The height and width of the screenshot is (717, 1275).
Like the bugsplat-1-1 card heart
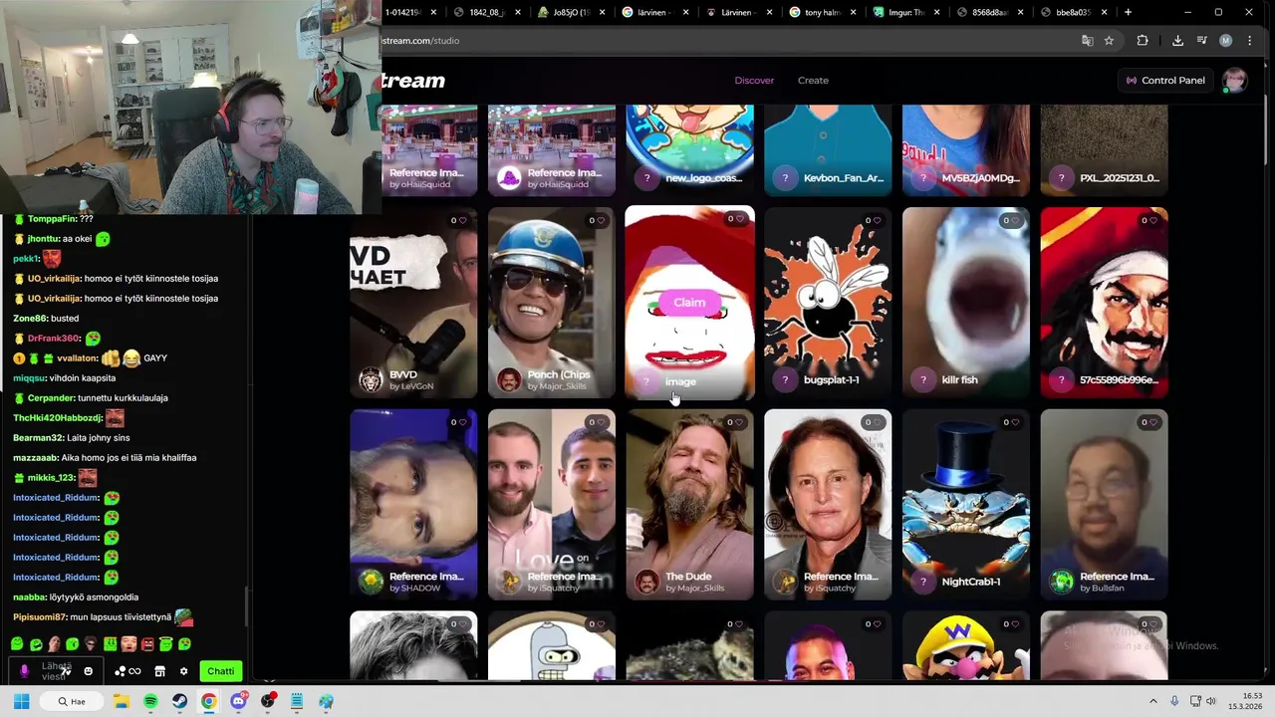[x=879, y=220]
